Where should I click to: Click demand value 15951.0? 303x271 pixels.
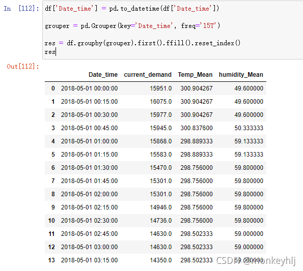tap(161, 88)
